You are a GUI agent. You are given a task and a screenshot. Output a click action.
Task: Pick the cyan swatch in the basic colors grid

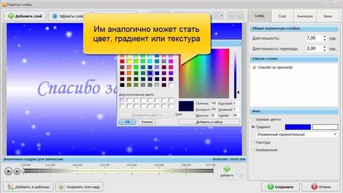pos(150,62)
